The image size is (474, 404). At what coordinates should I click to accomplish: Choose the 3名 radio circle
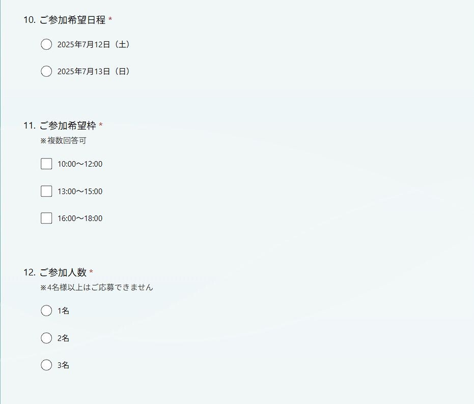tap(46, 365)
